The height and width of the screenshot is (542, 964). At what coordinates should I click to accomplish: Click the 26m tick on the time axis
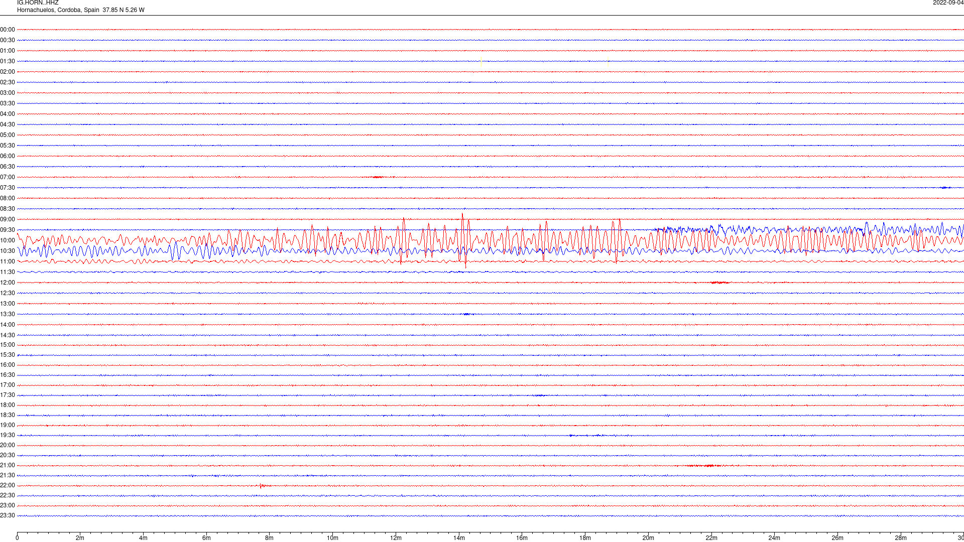click(x=837, y=538)
